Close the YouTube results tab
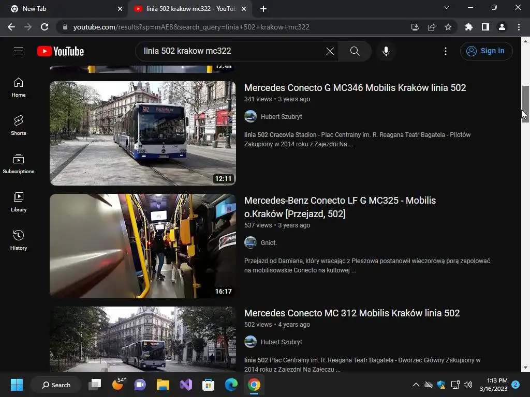530x397 pixels. (244, 9)
